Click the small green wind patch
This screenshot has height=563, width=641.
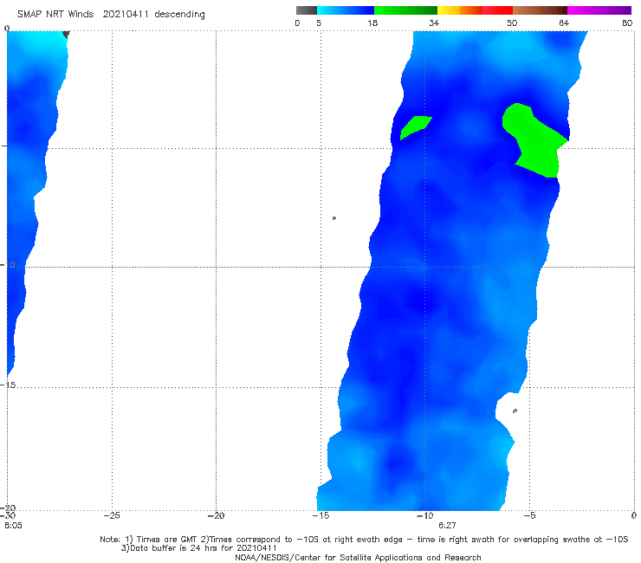pyautogui.click(x=415, y=126)
